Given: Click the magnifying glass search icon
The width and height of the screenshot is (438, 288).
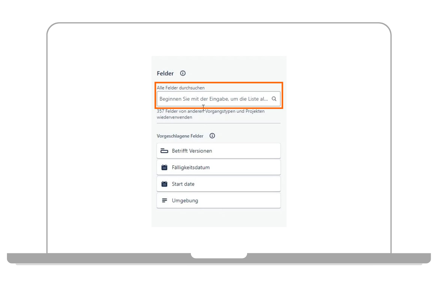Looking at the screenshot, I should tap(274, 99).
